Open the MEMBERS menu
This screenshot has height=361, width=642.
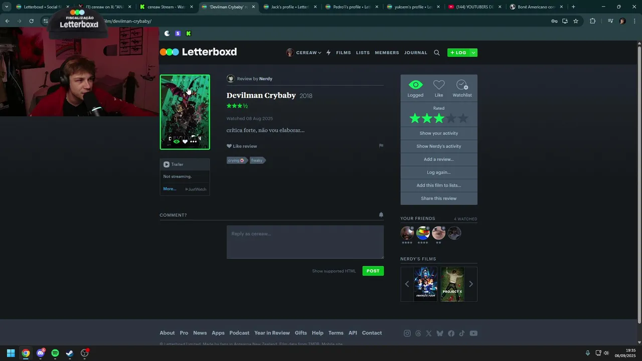pos(387,53)
